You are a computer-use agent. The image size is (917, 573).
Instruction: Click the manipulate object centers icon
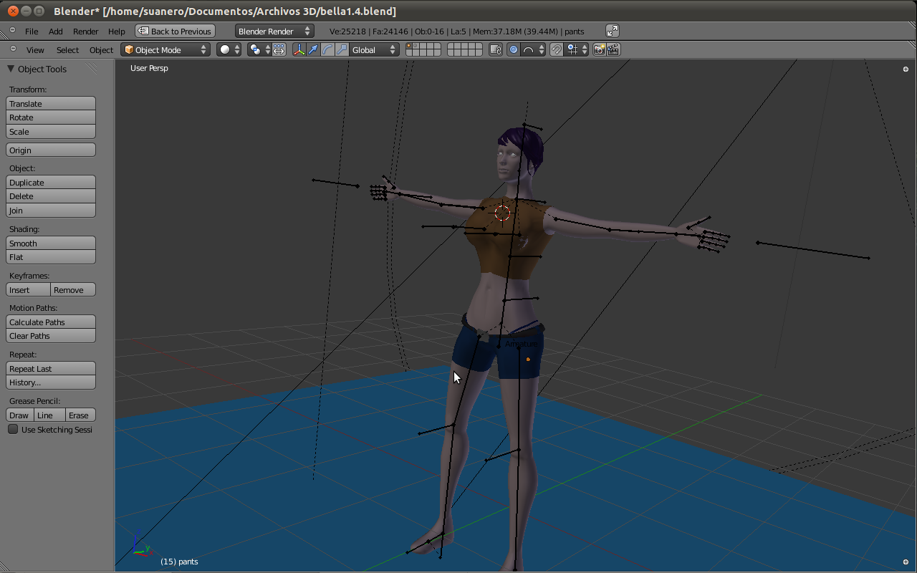point(279,49)
